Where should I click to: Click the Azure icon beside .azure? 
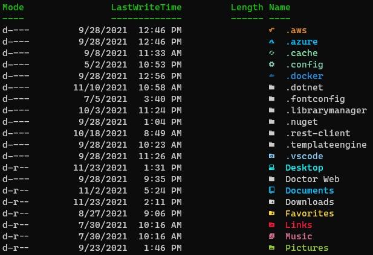pos(271,42)
